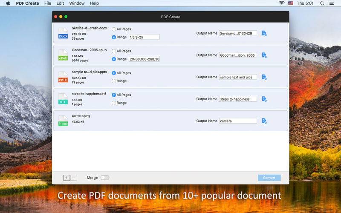Click the 9240 pages count text
341x213 pixels.
(80, 60)
